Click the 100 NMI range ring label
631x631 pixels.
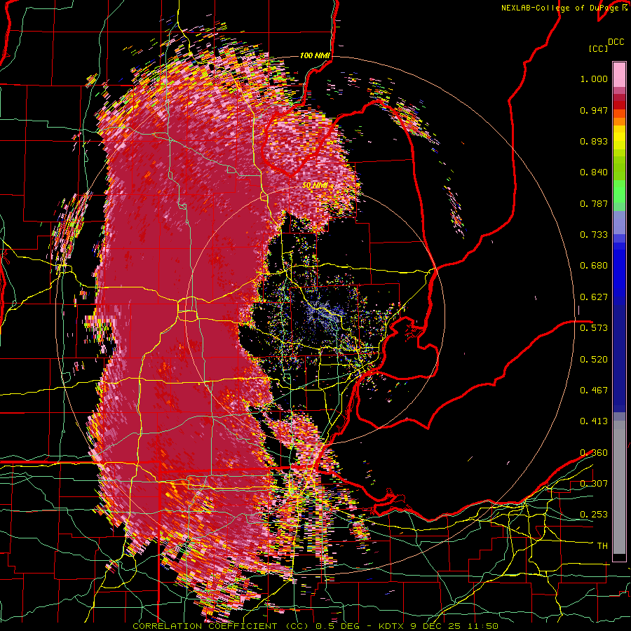click(315, 55)
